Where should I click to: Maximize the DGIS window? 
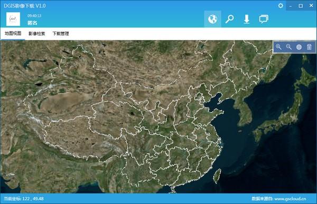(301, 6)
